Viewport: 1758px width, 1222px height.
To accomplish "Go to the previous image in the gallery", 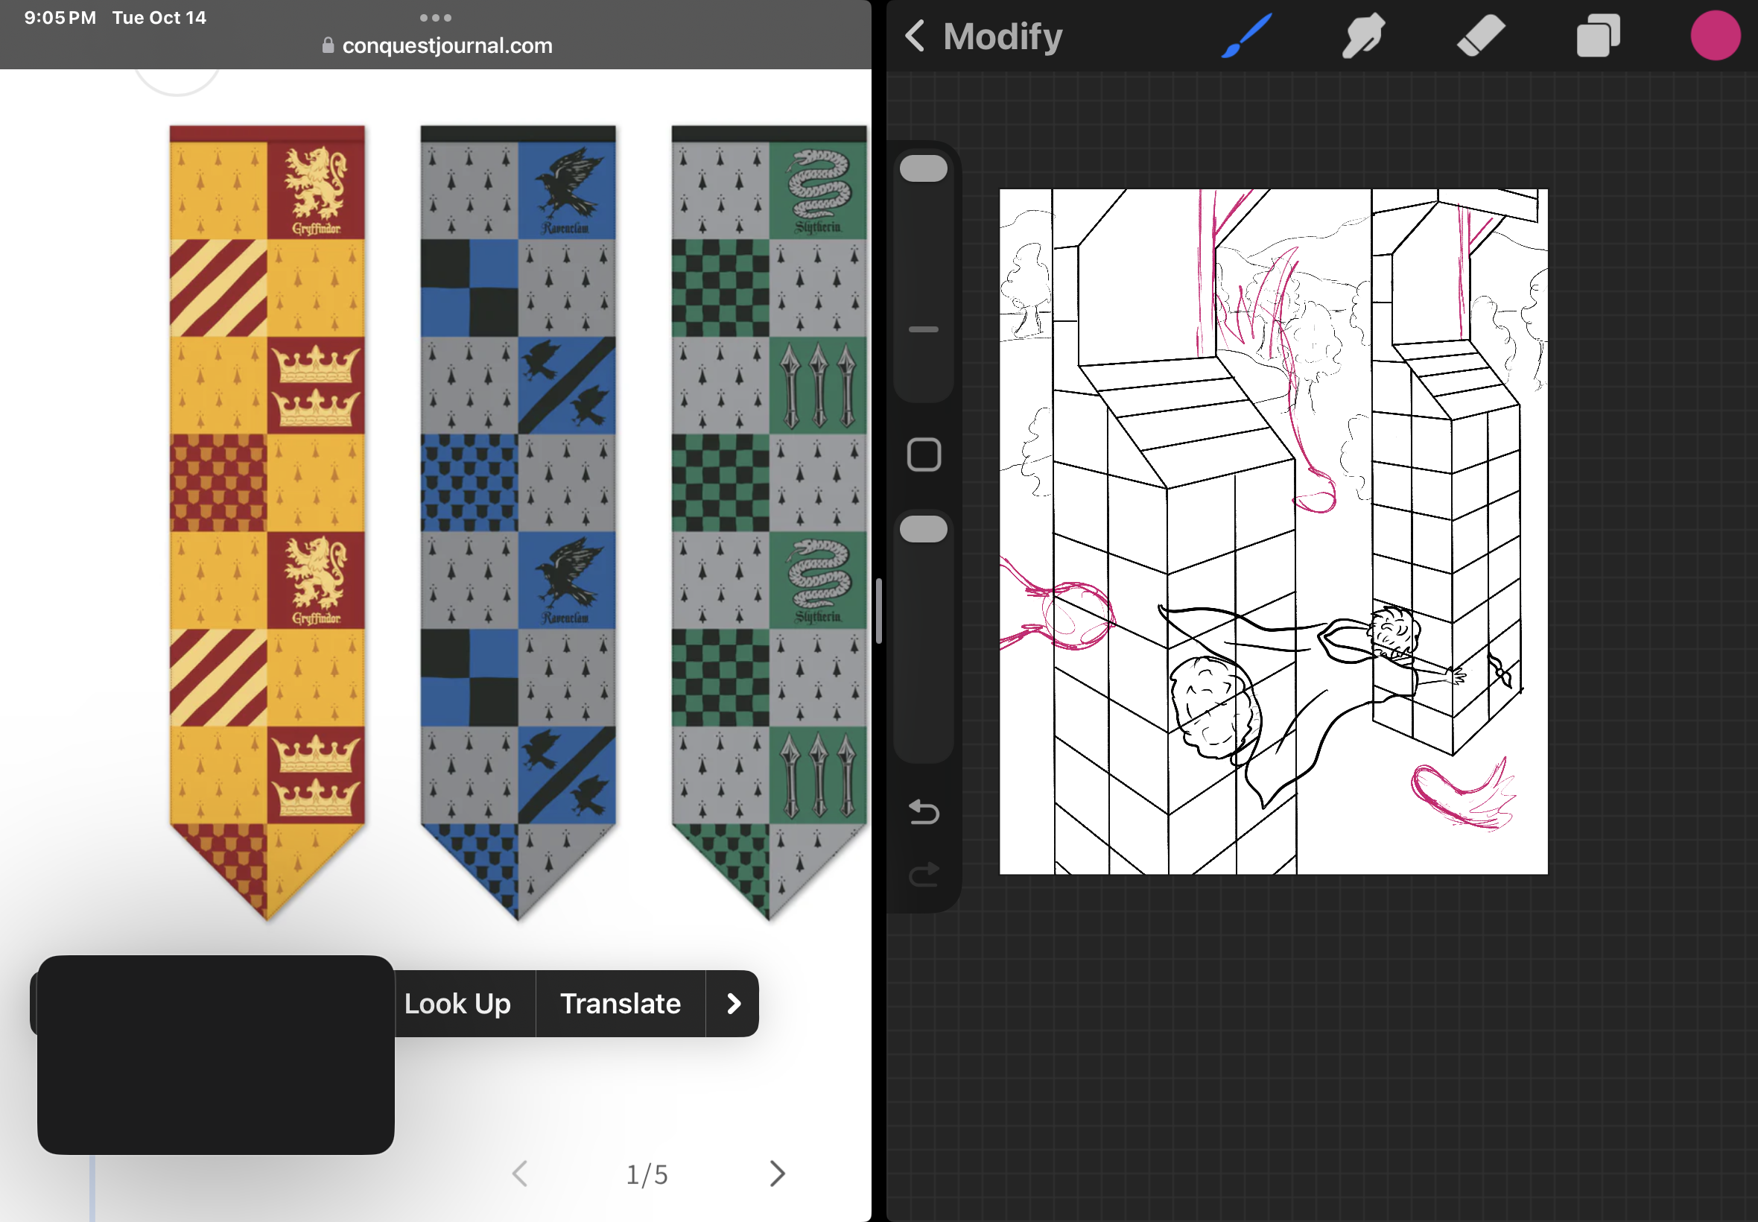I will (x=520, y=1173).
